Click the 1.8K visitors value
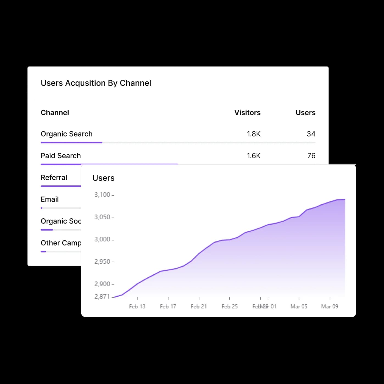Image resolution: width=384 pixels, height=384 pixels. point(253,134)
